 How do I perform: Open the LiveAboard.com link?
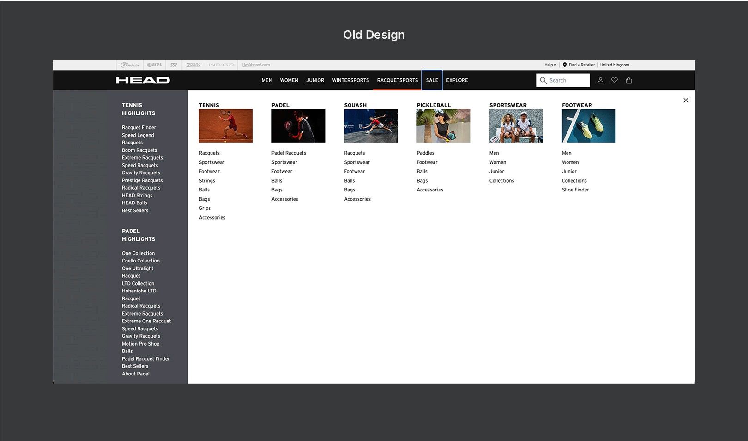(x=256, y=65)
